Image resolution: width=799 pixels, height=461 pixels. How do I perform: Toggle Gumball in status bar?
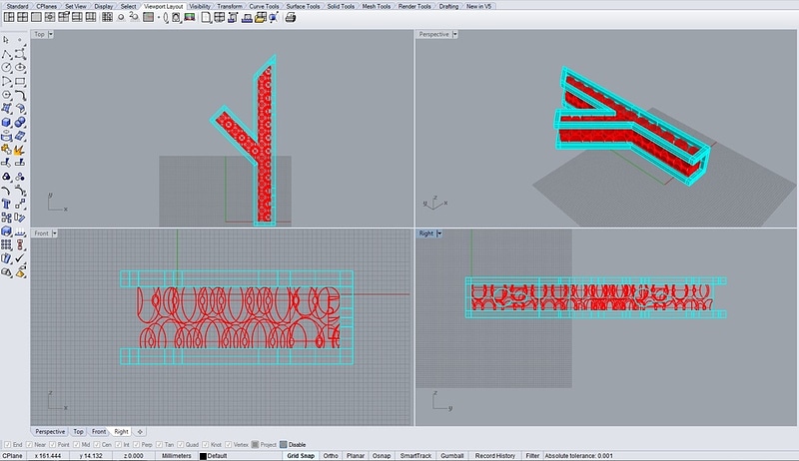tap(452, 456)
